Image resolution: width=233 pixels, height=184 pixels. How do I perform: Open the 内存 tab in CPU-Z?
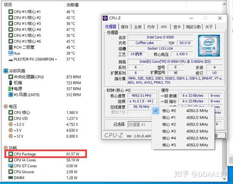[x=151, y=27]
